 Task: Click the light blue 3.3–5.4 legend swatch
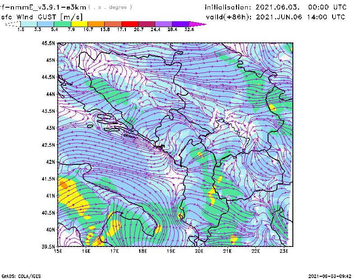[x=46, y=24]
